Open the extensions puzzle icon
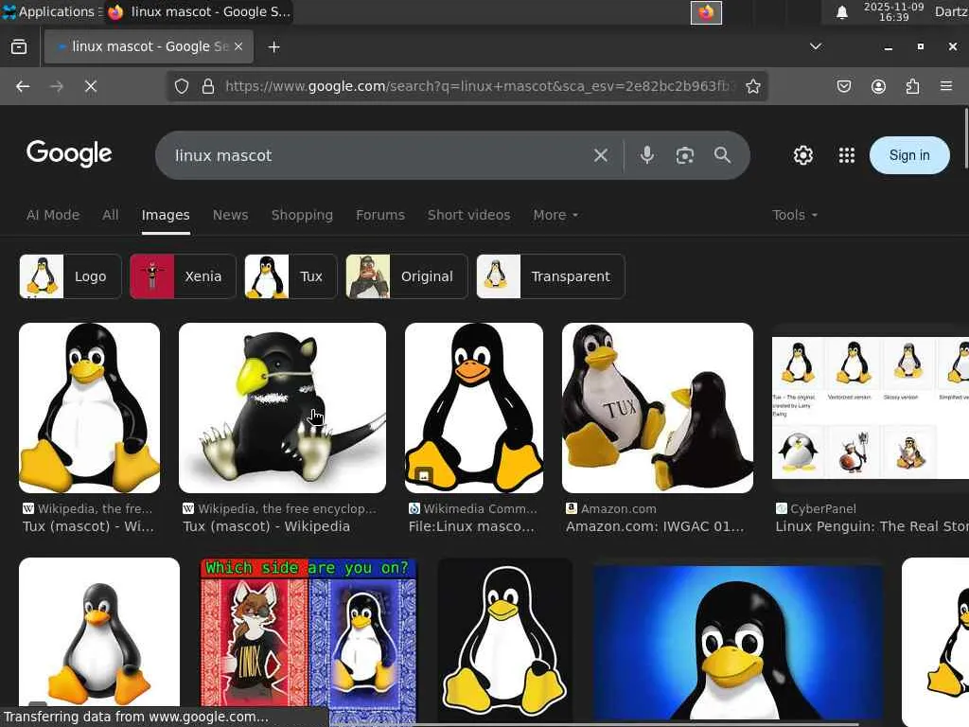969x727 pixels. [912, 86]
